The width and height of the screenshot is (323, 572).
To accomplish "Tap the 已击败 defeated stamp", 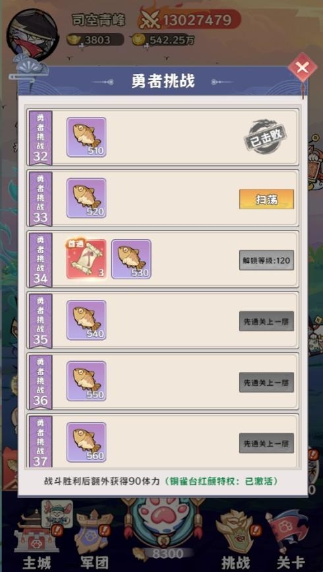I will [x=265, y=137].
